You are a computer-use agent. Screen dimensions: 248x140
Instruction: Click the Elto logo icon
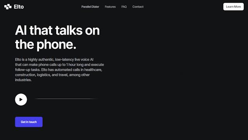[8, 7]
